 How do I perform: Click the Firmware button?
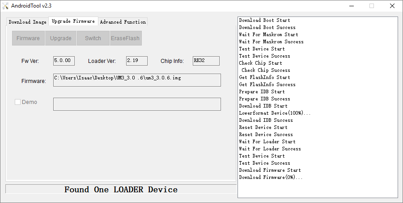[x=28, y=38]
